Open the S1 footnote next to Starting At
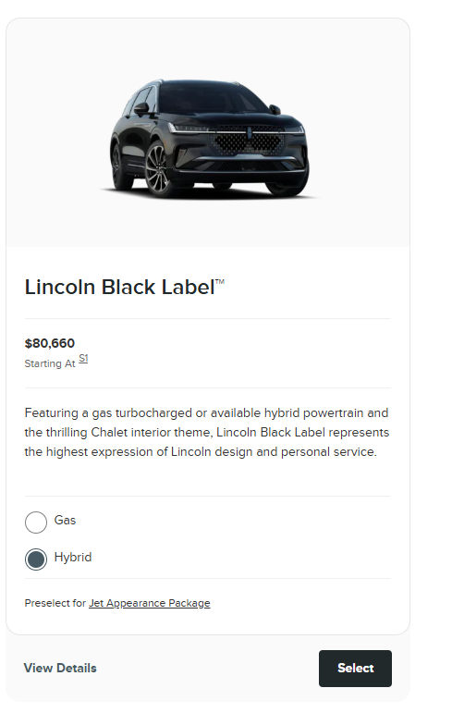Viewport: 452px width, 713px height. click(x=83, y=359)
